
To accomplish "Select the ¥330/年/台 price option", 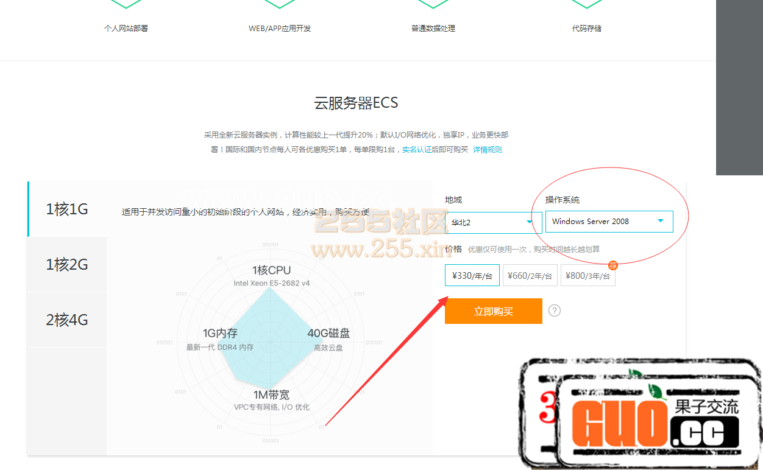I will coord(472,276).
